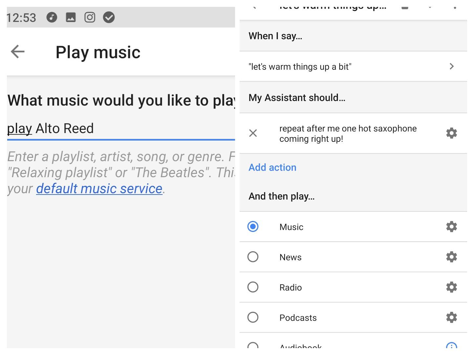
Task: Tap the Audiobook info icon
Action: 451,346
